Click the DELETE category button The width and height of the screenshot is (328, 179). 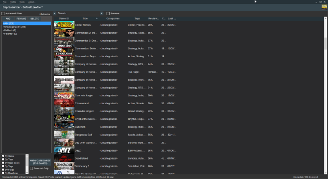click(x=35, y=19)
